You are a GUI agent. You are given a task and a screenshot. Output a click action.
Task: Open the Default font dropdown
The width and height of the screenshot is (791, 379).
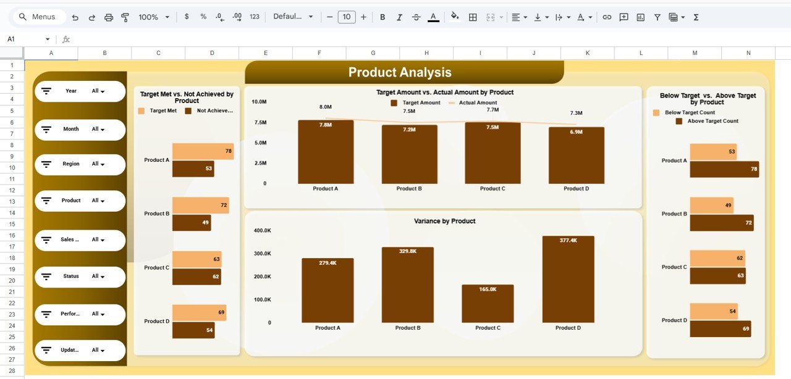292,17
